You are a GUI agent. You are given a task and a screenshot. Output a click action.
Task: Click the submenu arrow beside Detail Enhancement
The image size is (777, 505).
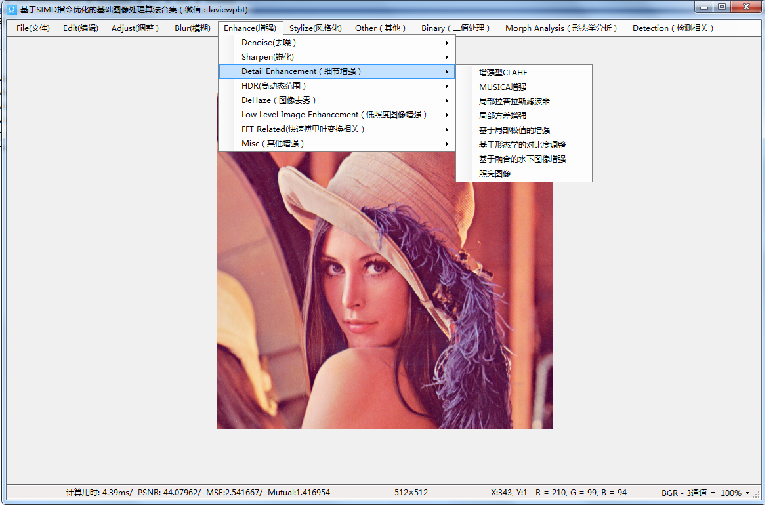[446, 71]
